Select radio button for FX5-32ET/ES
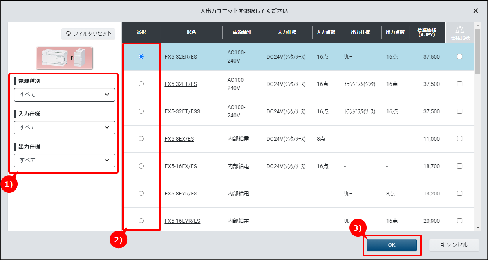The width and height of the screenshot is (488, 260). 141,84
